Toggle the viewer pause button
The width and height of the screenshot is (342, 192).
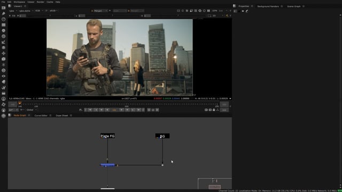coord(208,11)
